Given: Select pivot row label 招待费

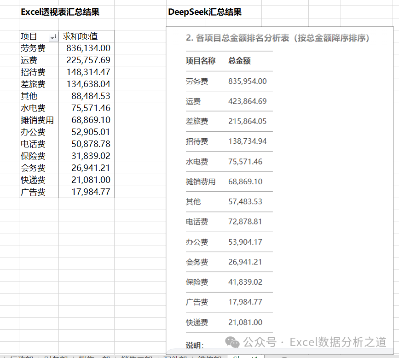Looking at the screenshot, I should point(39,72).
